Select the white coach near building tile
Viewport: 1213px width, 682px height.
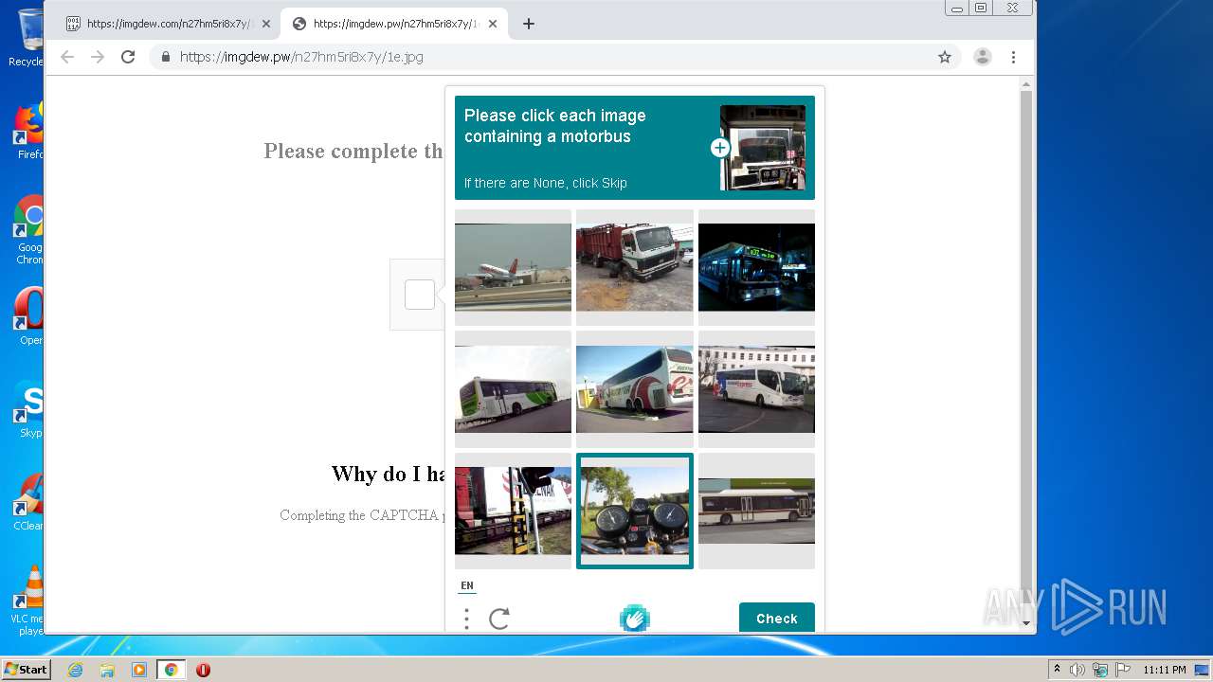[x=756, y=389]
